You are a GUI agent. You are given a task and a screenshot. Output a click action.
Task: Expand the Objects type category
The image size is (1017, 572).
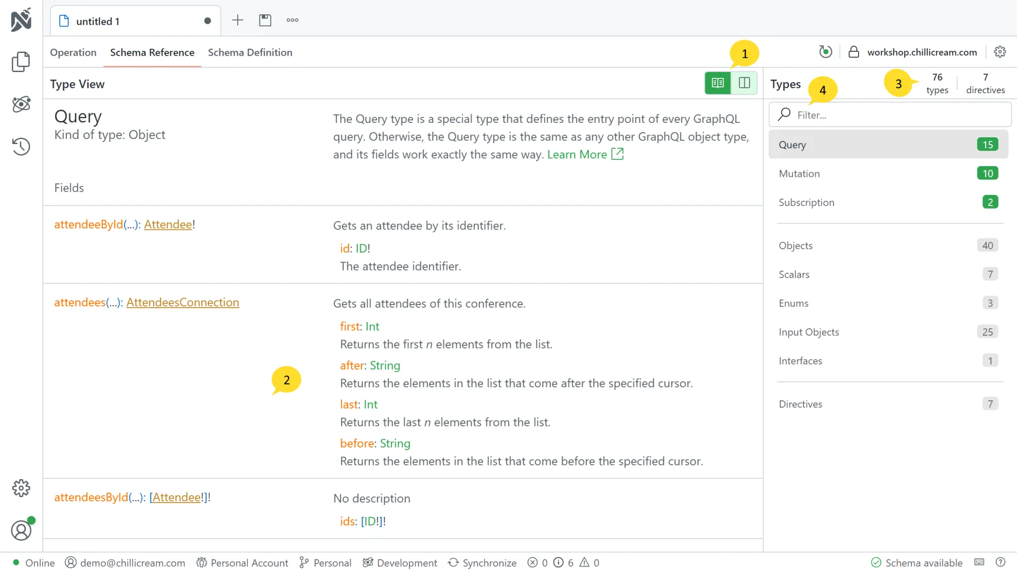888,246
